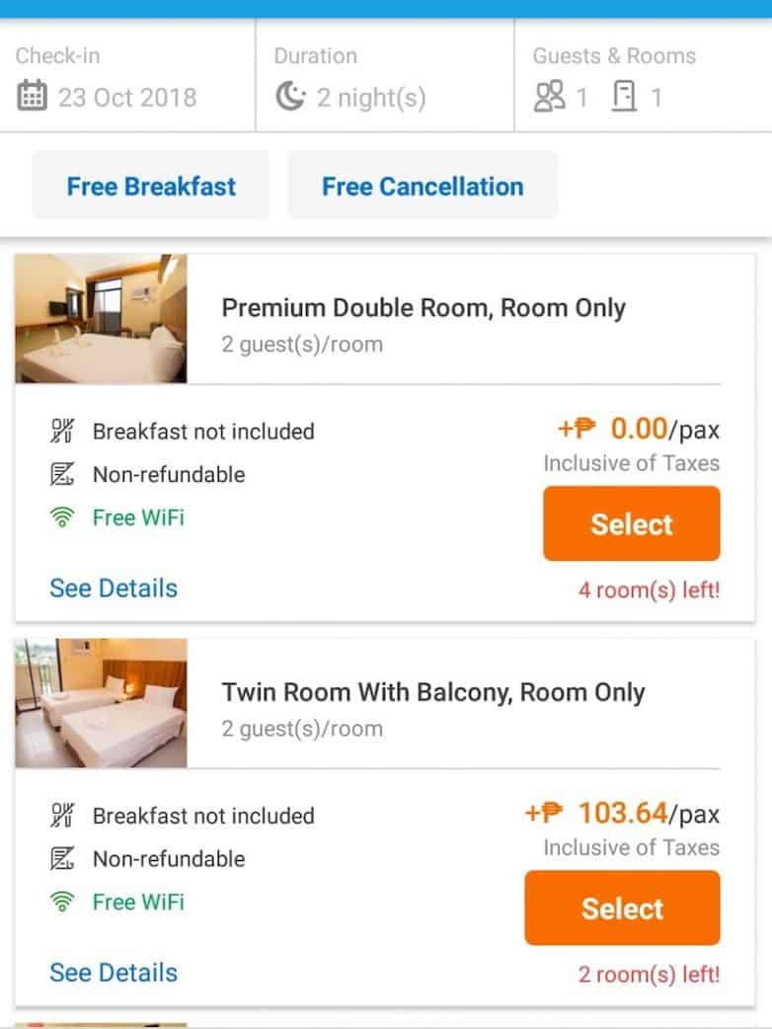Viewport: 772px width, 1029px height.
Task: Click the duration moon icon
Action: (289, 97)
